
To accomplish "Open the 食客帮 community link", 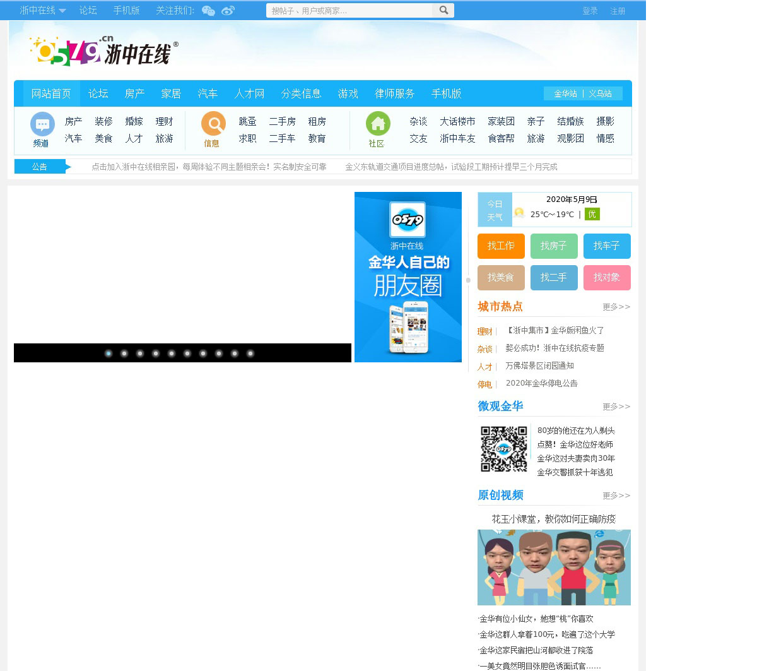I will 501,138.
